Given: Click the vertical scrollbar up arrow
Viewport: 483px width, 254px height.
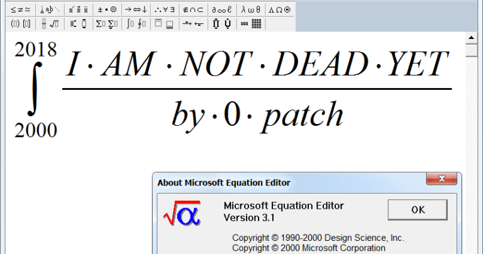Looking at the screenshot, I should (471, 38).
